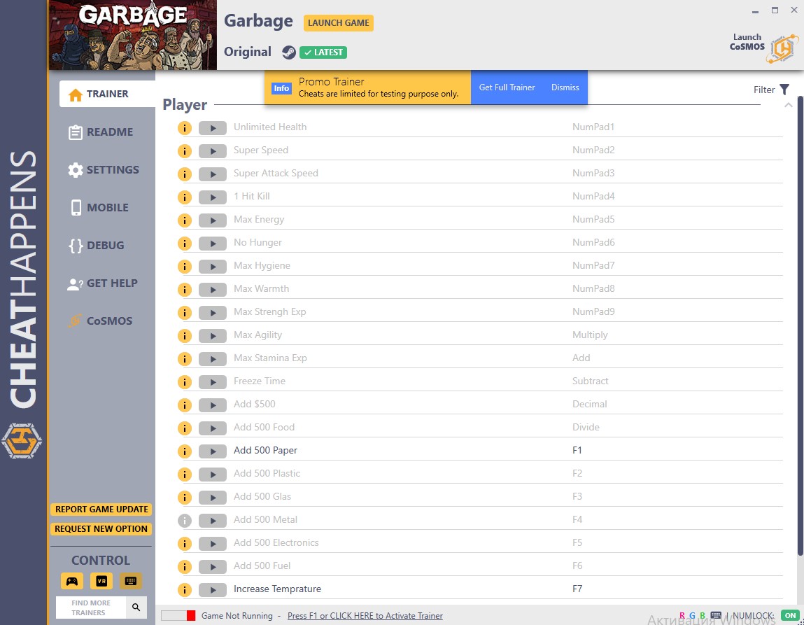The width and height of the screenshot is (804, 625).
Task: Click the grey info icon for Add 500 Metal
Action: click(185, 521)
